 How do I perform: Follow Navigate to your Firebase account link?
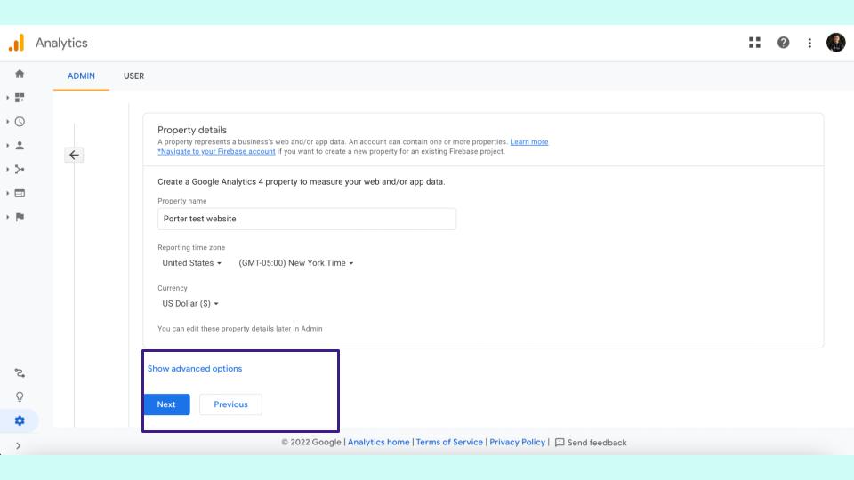(x=216, y=152)
